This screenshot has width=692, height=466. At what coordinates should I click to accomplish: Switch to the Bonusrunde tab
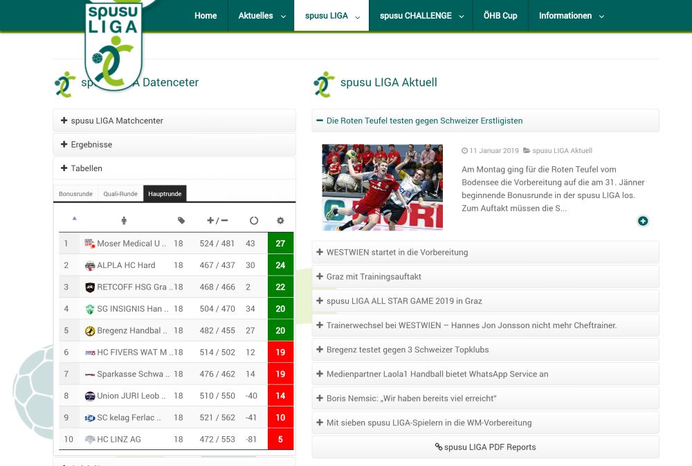75,194
